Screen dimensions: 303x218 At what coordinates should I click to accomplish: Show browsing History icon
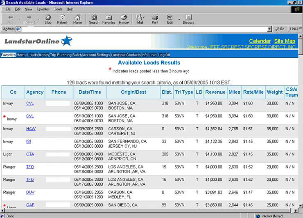click(x=124, y=19)
